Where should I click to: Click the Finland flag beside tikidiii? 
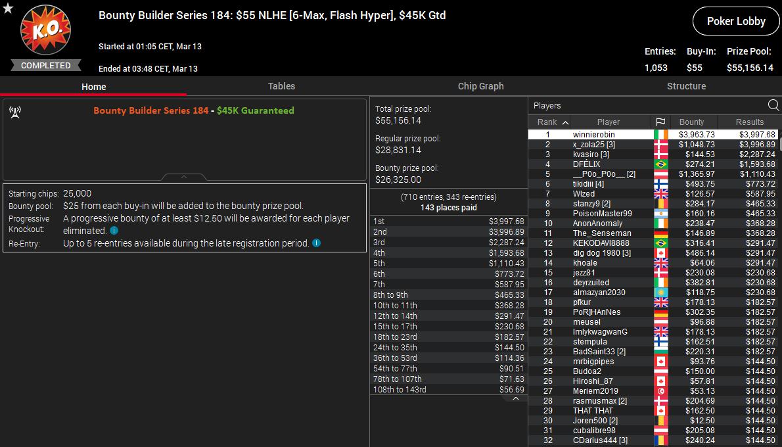pyautogui.click(x=660, y=184)
